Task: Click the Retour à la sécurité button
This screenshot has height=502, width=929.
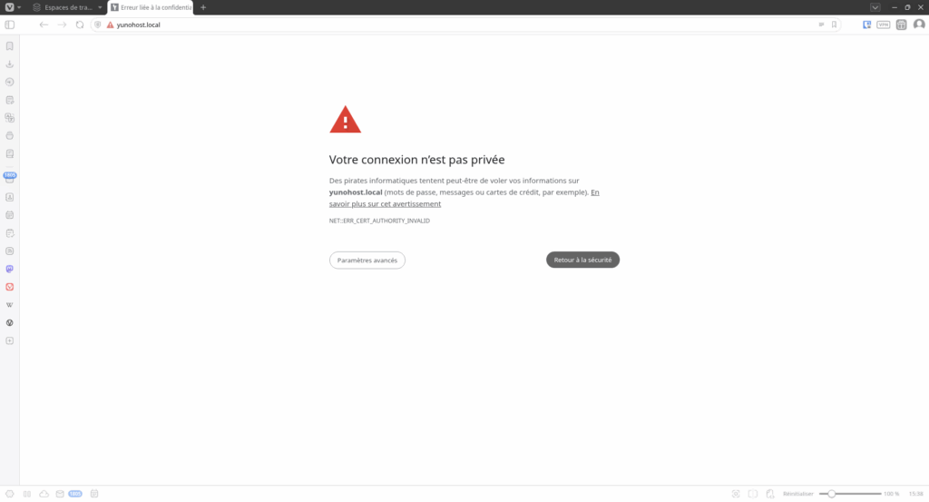Action: coord(582,260)
